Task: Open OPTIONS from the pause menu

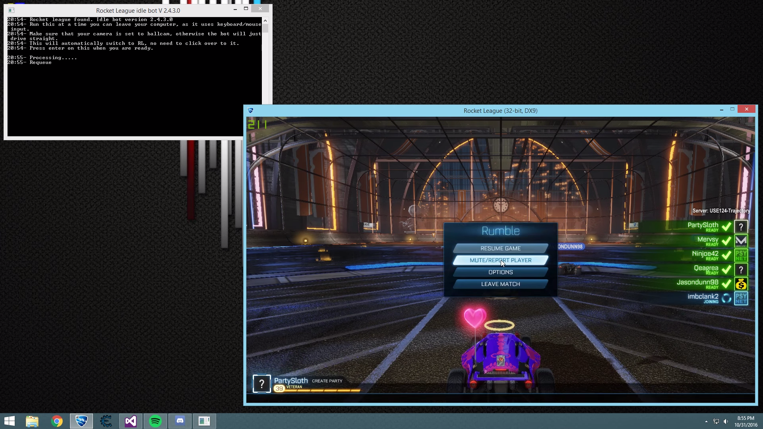Action: [x=500, y=272]
